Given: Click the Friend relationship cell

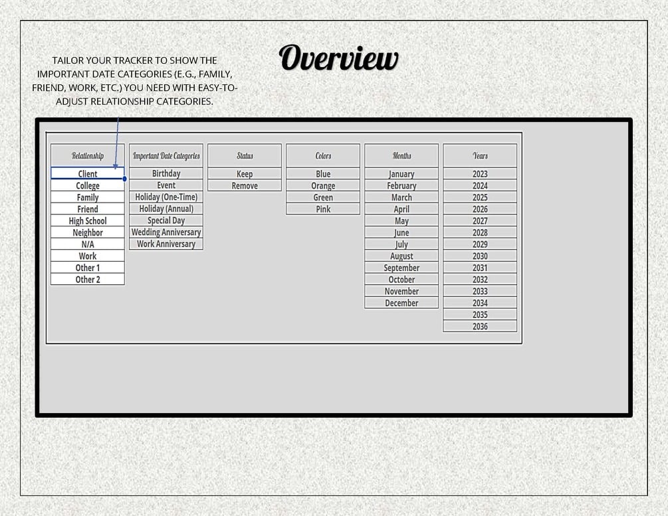Looking at the screenshot, I should point(87,209).
